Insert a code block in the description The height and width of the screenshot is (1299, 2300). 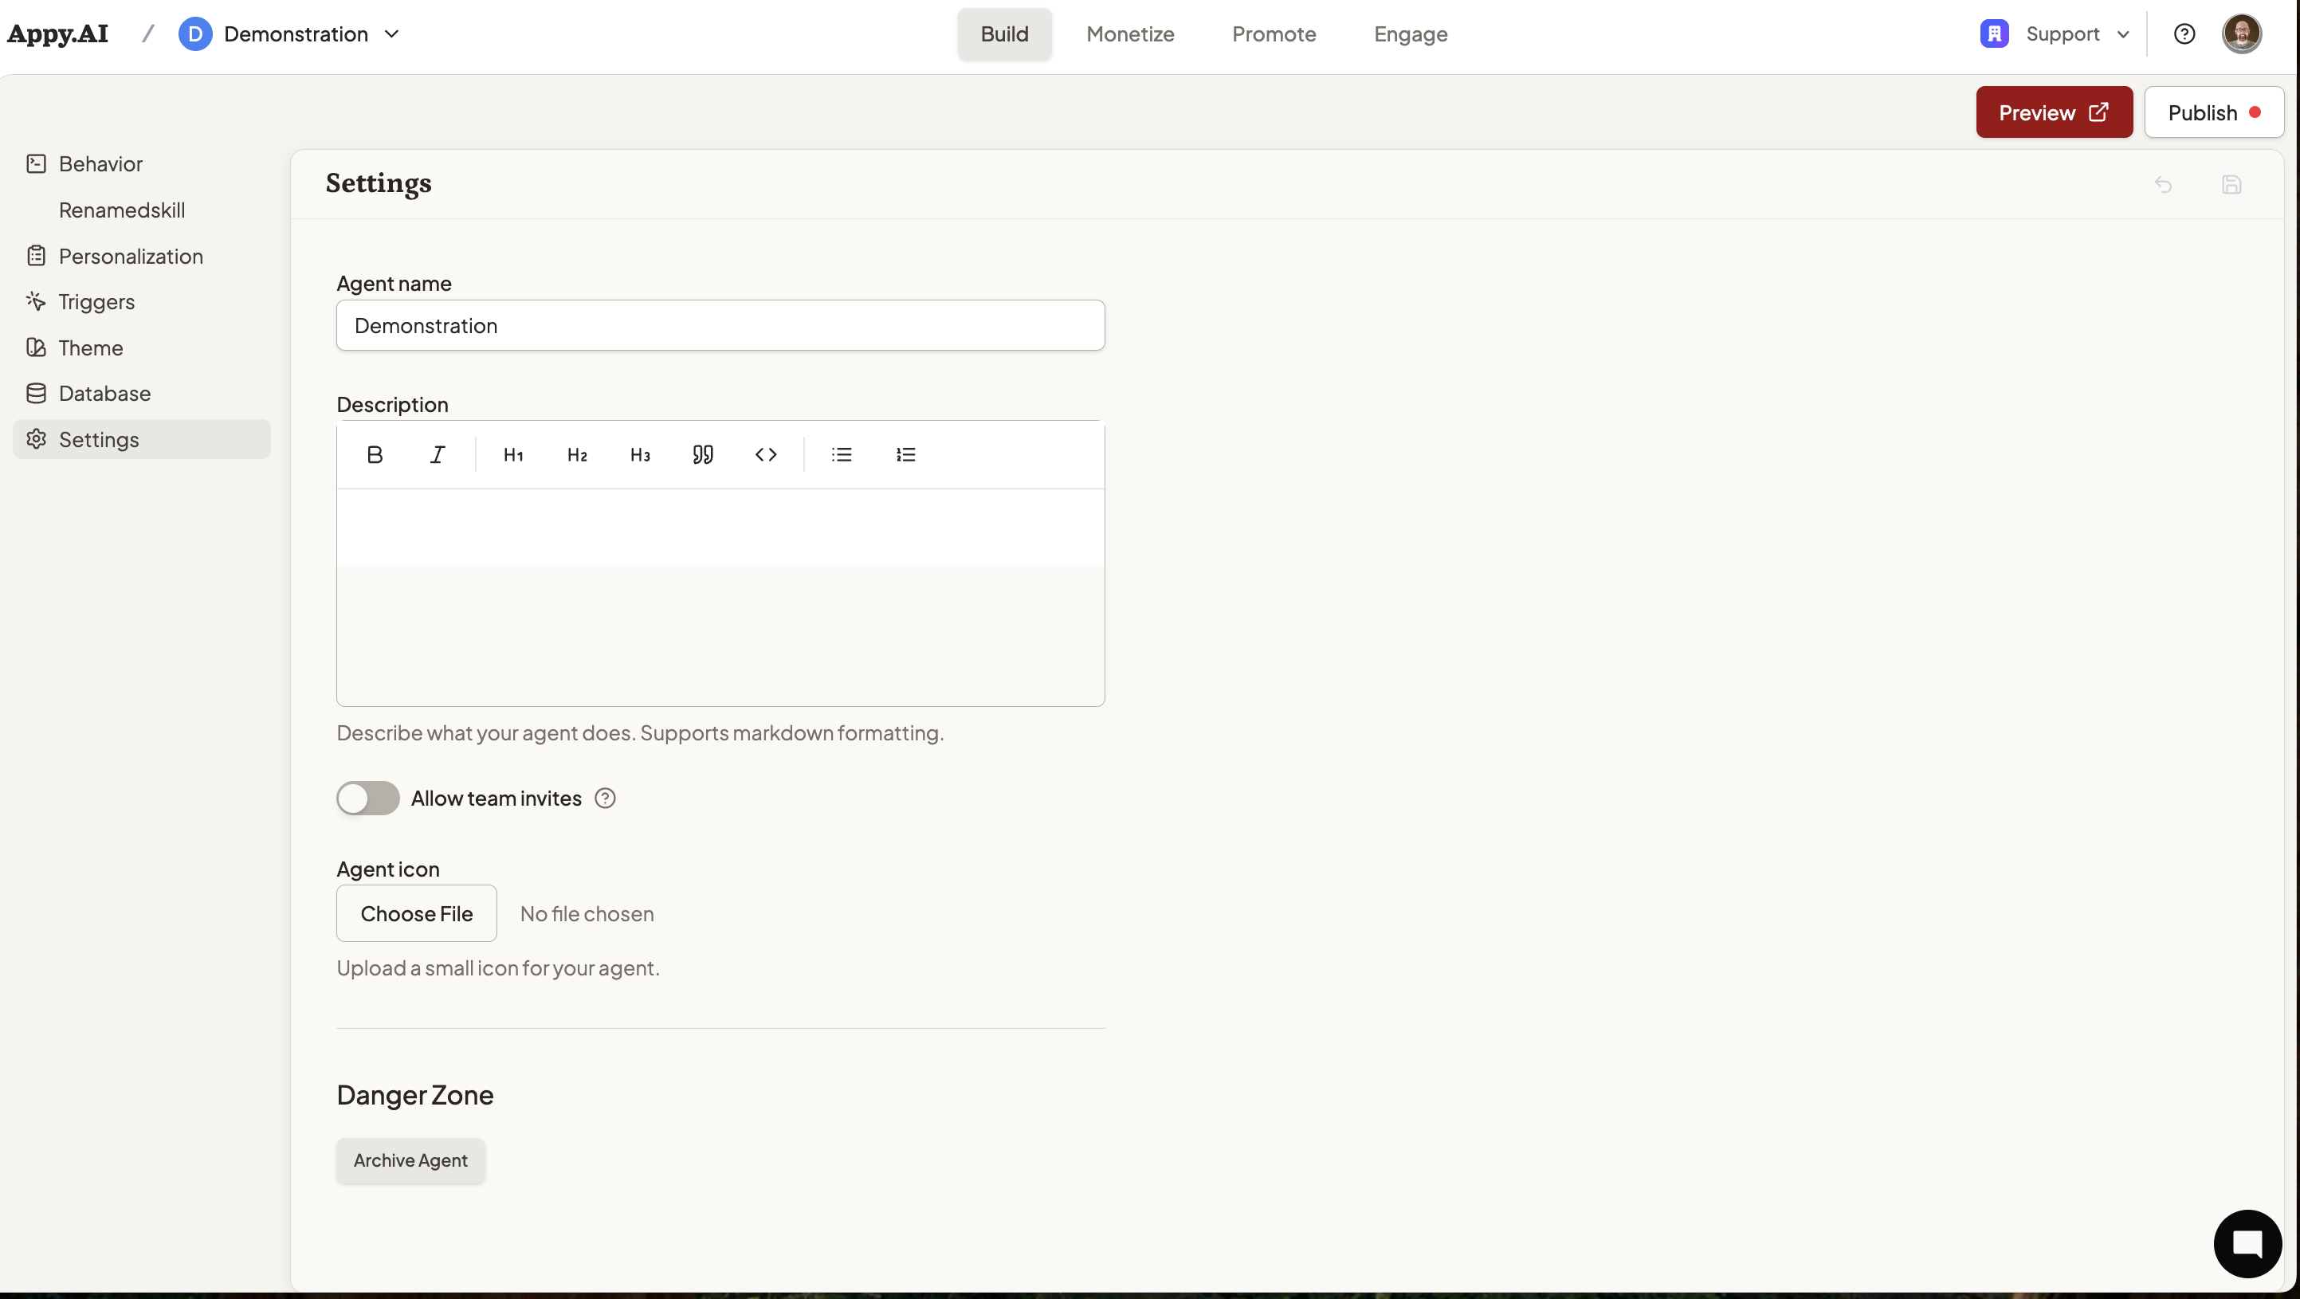(765, 454)
